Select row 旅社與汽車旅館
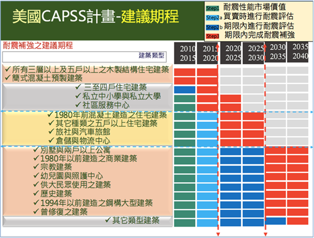This screenshot has width=314, height=238. 79,132
